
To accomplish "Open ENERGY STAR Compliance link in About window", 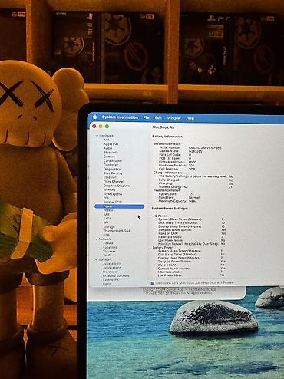I will (x=163, y=289).
